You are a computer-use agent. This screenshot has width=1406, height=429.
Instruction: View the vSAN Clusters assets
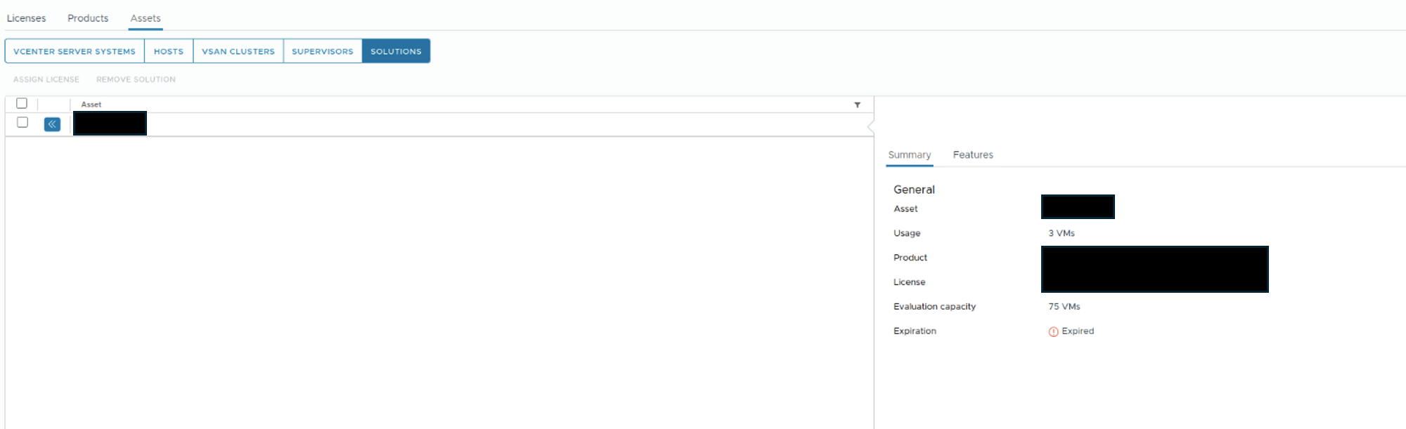(x=238, y=51)
